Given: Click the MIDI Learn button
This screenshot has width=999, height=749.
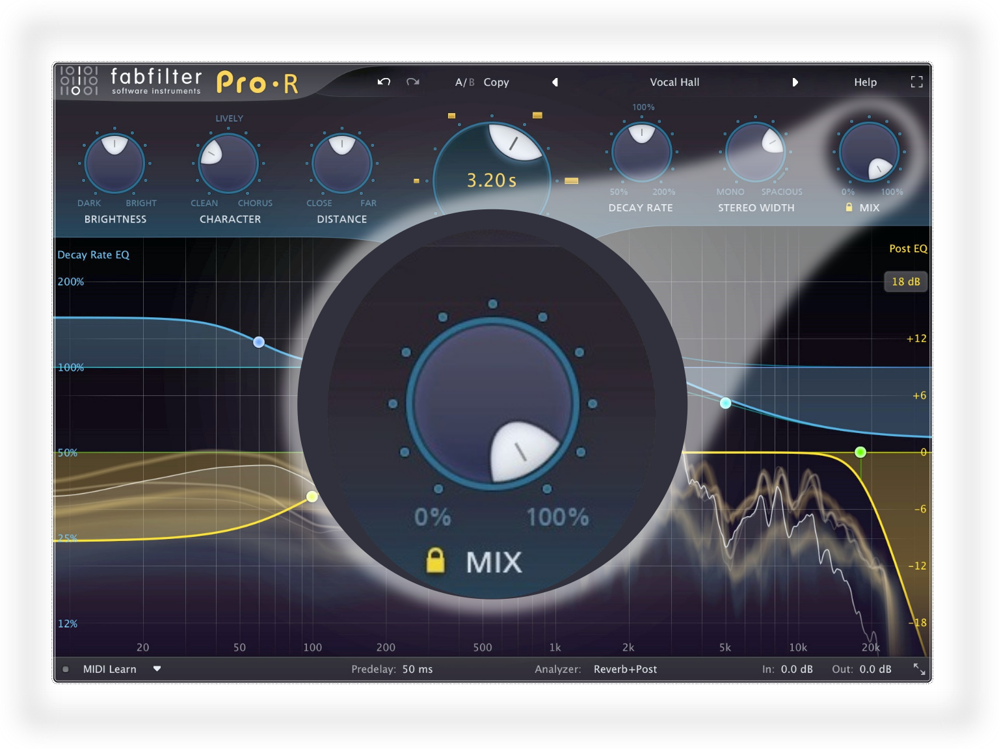Looking at the screenshot, I should (109, 669).
